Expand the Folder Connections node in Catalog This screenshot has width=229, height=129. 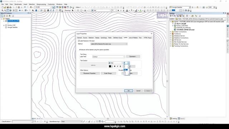(171, 32)
